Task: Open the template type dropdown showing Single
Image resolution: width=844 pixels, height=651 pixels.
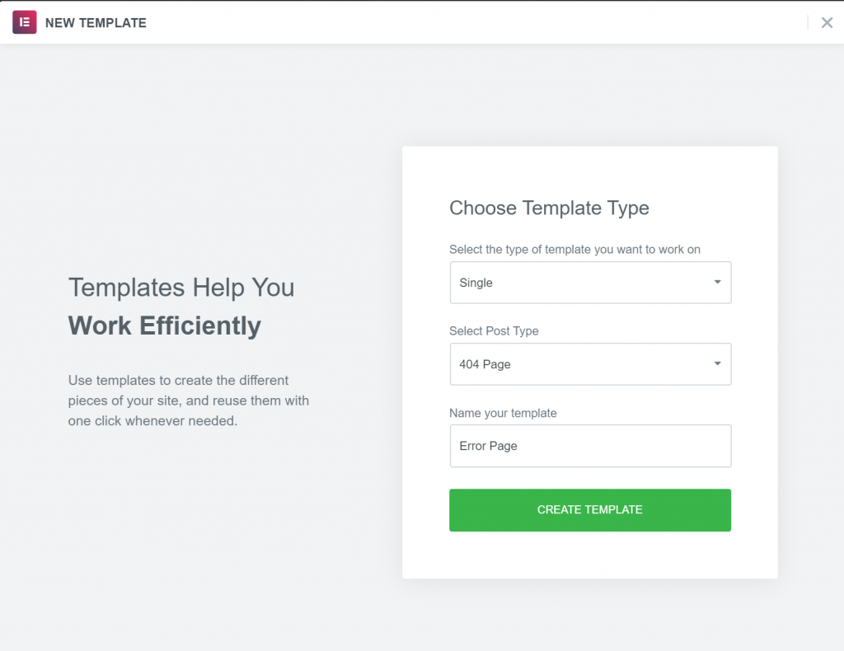Action: coord(577,283)
